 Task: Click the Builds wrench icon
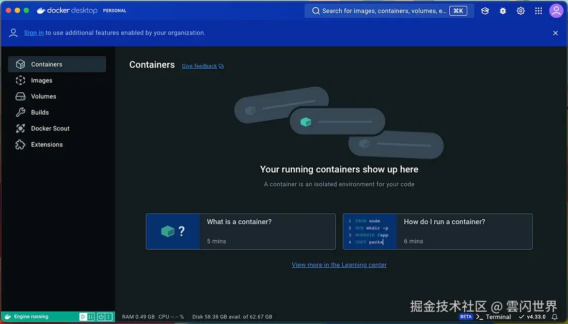pos(20,112)
